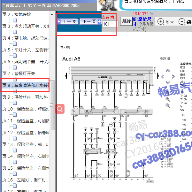Pan diagram down with the down chevron
The height and width of the screenshot is (192, 192).
[x=168, y=82]
